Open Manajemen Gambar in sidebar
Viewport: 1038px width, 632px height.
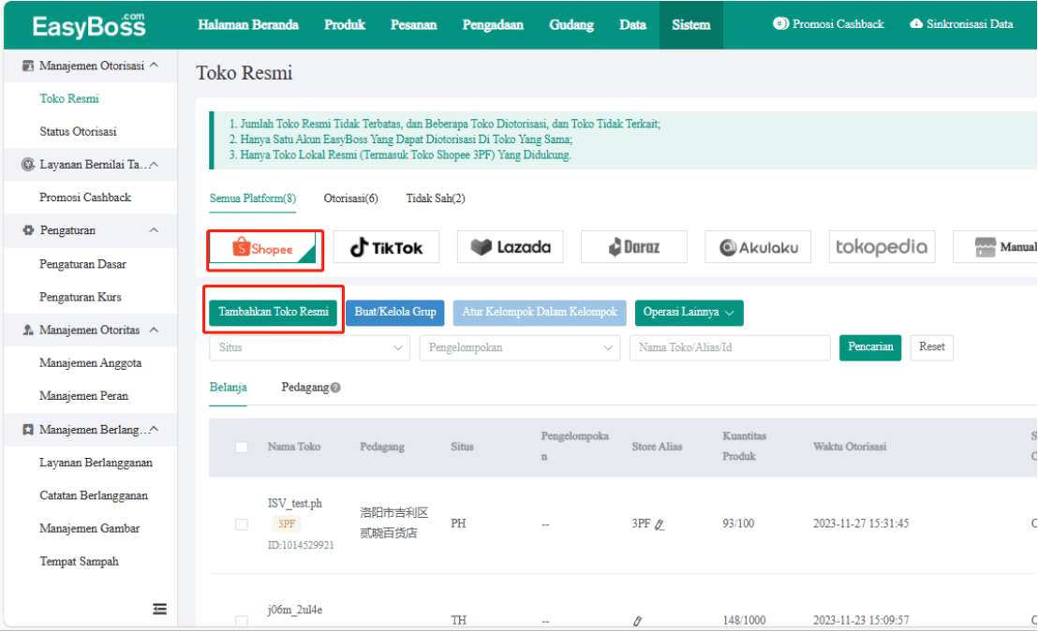89,529
